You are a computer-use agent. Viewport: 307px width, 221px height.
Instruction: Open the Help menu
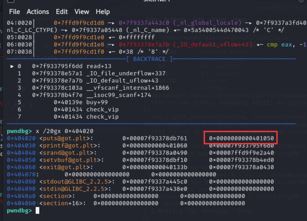click(x=103, y=12)
